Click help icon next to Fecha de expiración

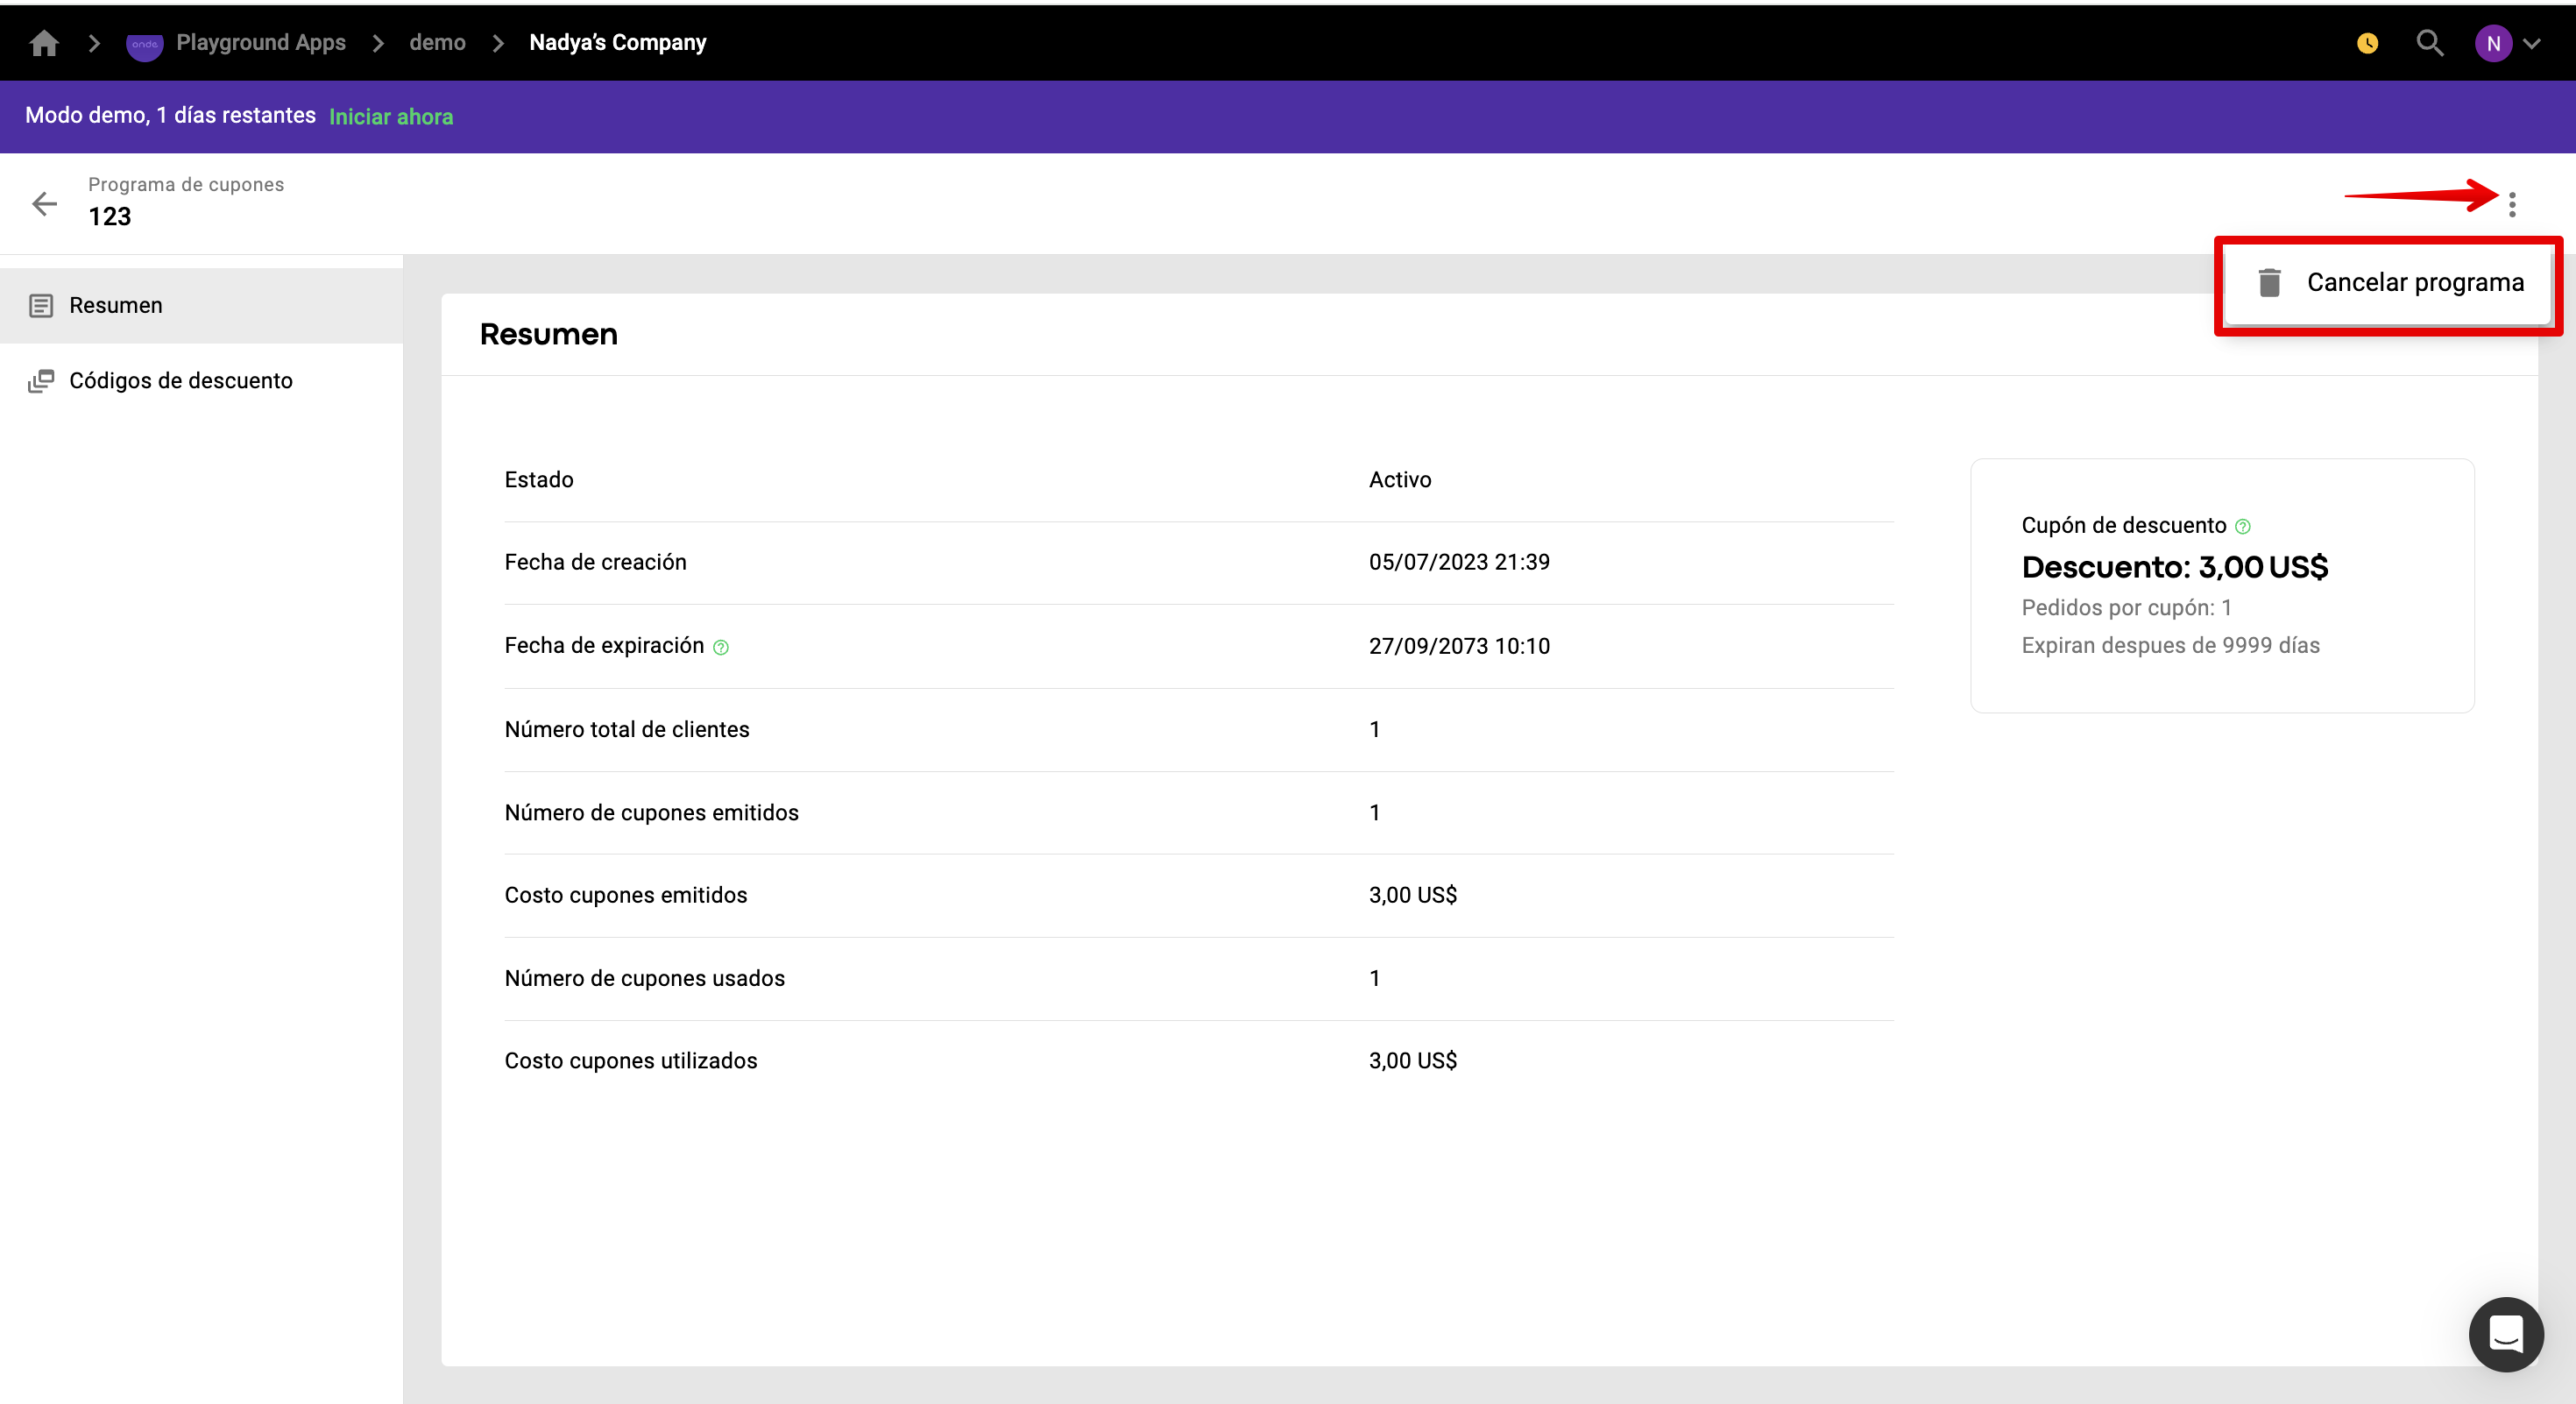pos(721,647)
